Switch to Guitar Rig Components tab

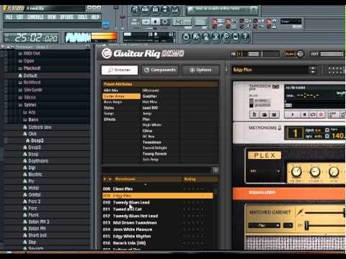tap(160, 70)
